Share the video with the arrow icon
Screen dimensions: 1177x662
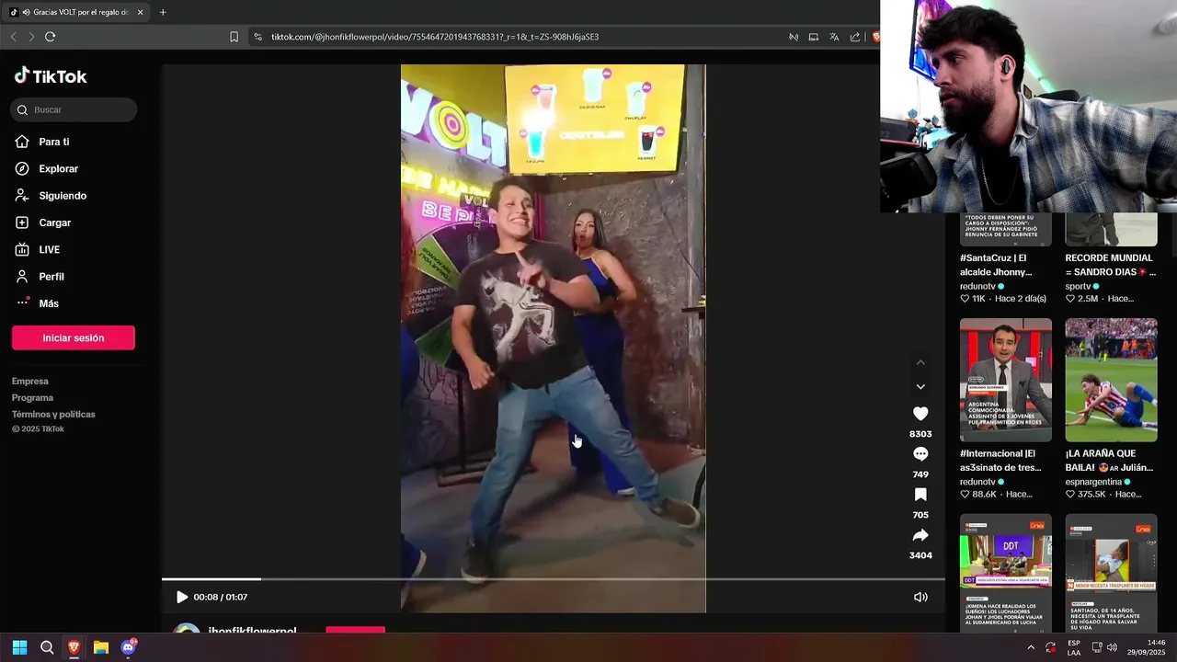coord(920,535)
